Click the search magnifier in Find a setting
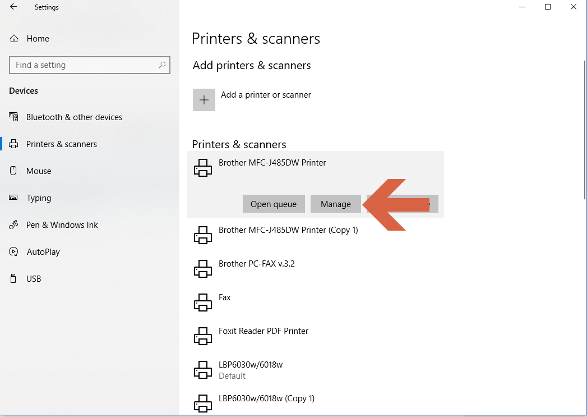This screenshot has width=587, height=417. pos(161,65)
